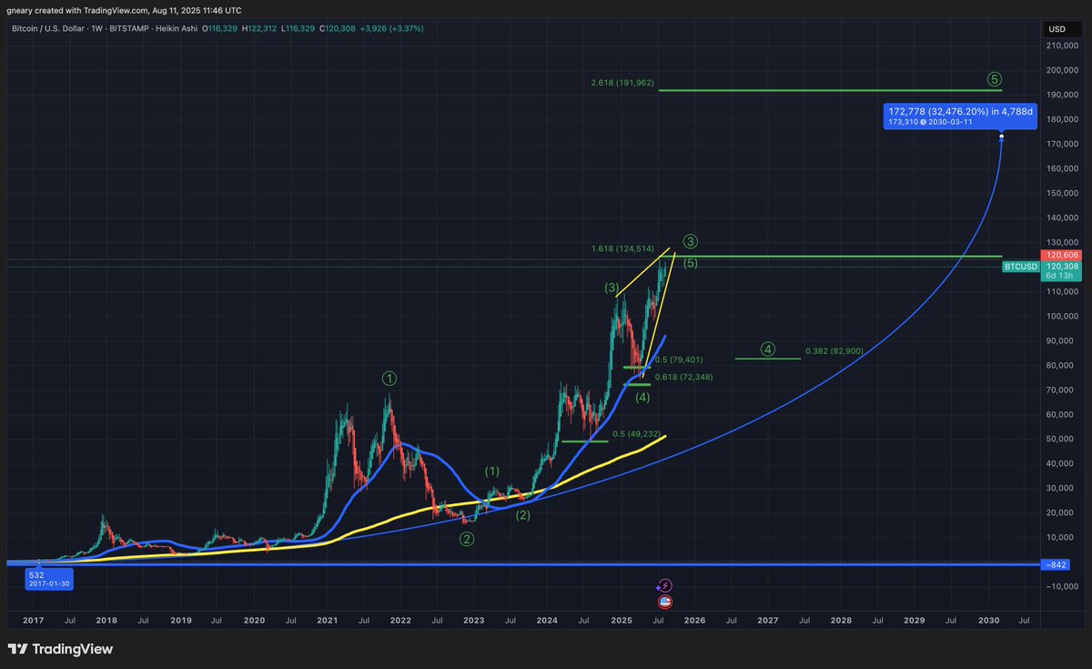Click the blue -842 price scale label
1092x669 pixels.
pos(1055,564)
